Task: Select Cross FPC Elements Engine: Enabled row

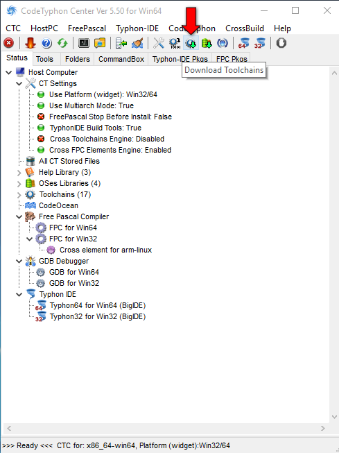Action: (110, 150)
